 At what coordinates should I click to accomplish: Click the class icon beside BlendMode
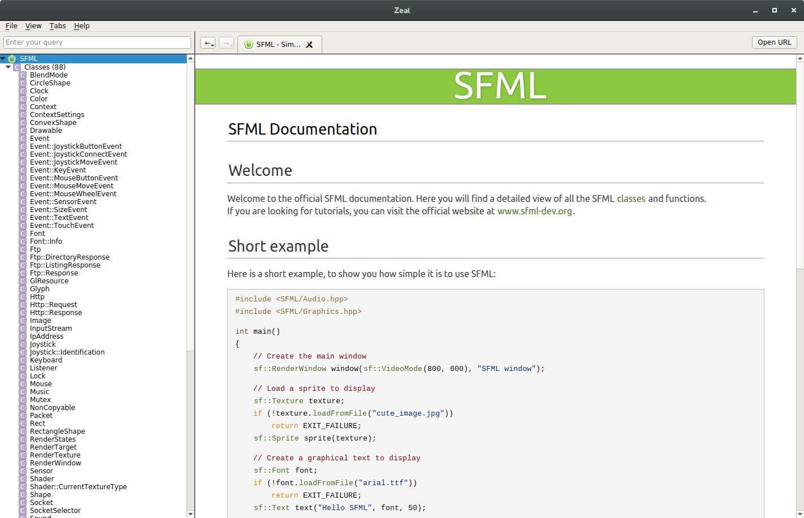tap(23, 75)
